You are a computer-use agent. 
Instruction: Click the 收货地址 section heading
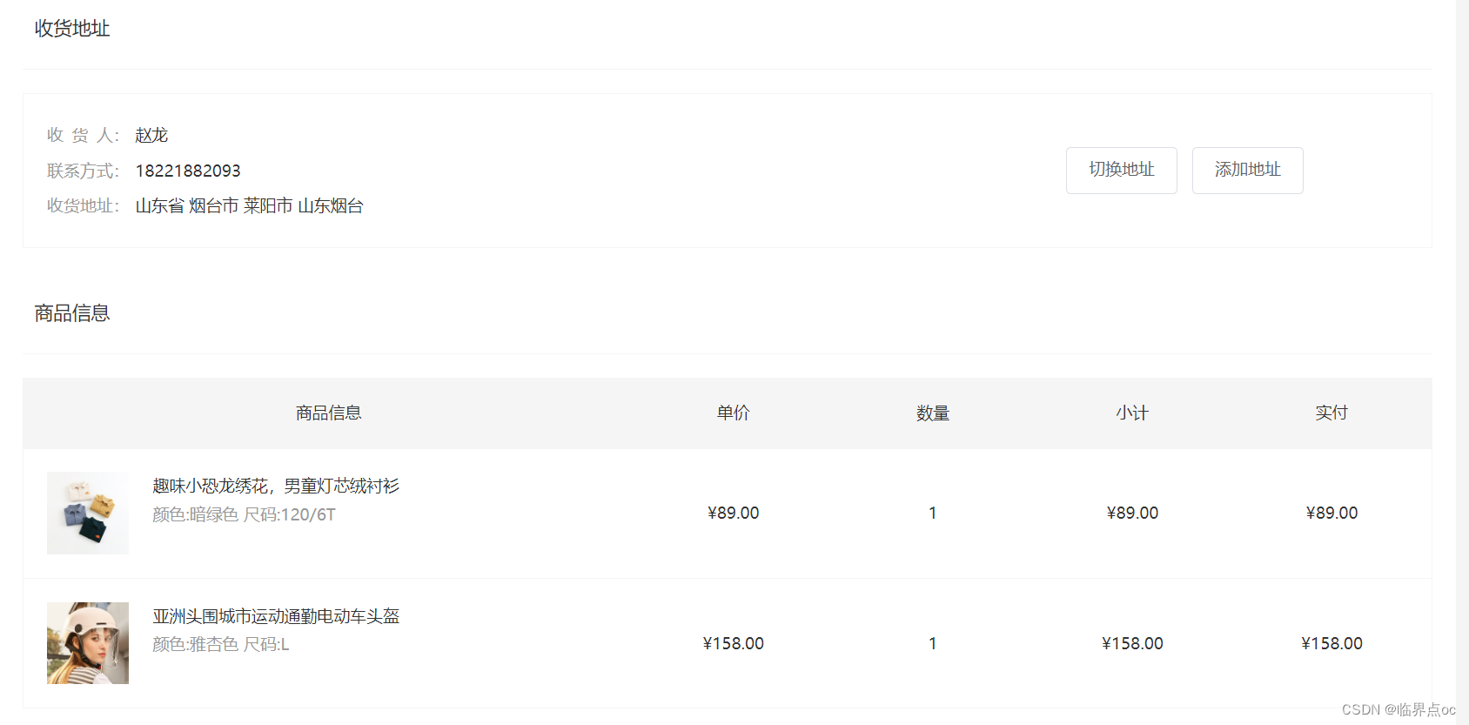coord(70,29)
